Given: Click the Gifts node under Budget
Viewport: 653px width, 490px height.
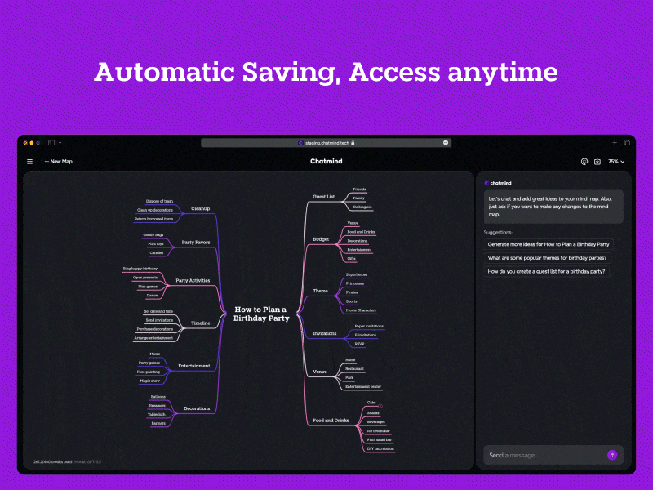Looking at the screenshot, I should coord(352,259).
